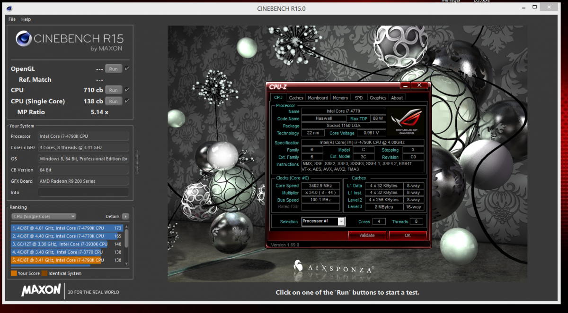Open the Help menu
The height and width of the screenshot is (313, 568).
coord(26,19)
